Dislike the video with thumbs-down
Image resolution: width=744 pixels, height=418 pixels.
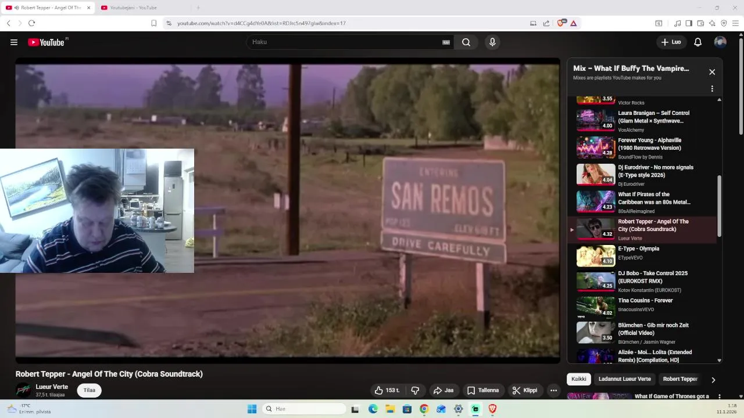point(415,390)
